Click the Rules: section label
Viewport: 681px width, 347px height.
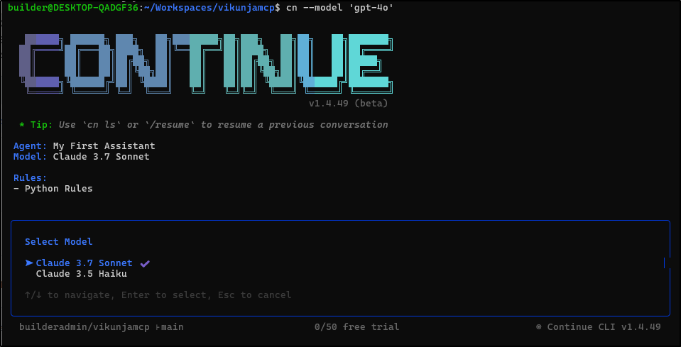(30, 178)
